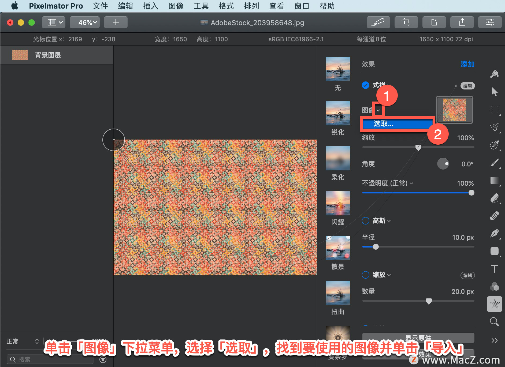Screen dimensions: 505x367
Task: Select the Paint brush tool
Action: (x=494, y=163)
